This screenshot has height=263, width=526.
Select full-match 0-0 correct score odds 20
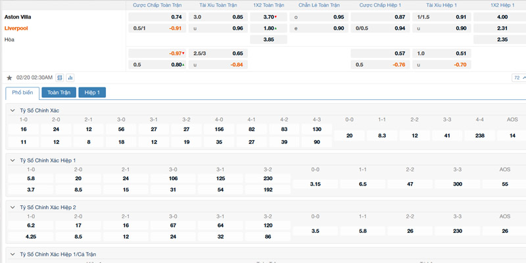[349, 135]
